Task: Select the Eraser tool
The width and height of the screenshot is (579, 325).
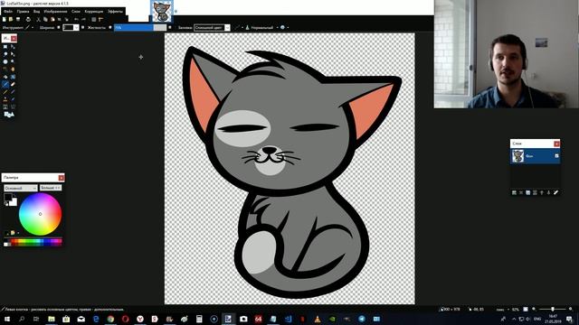Action: click(13, 84)
